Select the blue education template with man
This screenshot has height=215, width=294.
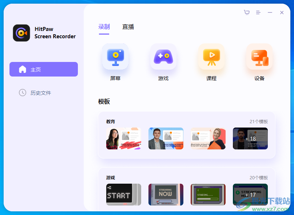tap(166, 138)
